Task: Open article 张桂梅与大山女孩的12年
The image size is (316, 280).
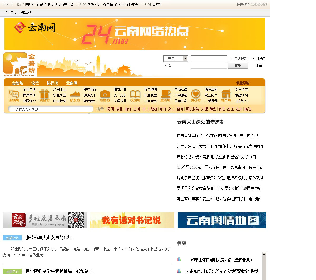Action: pyautogui.click(x=49, y=238)
